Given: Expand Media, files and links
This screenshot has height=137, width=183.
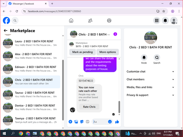Looking at the screenshot, I should click(150, 87).
